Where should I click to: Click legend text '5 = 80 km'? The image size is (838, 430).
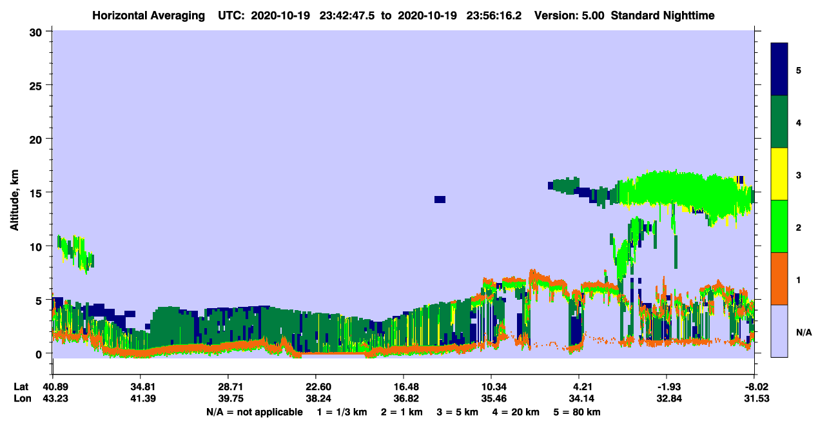578,412
